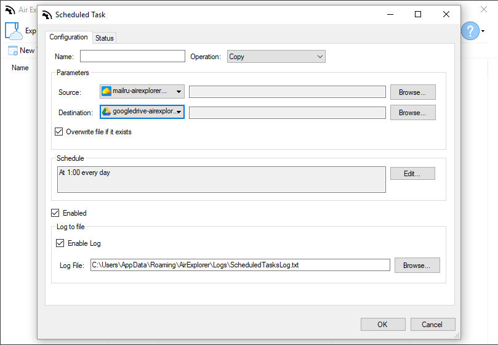The image size is (498, 345).
Task: Open the arrow menu beside help icon
Action: (483, 31)
